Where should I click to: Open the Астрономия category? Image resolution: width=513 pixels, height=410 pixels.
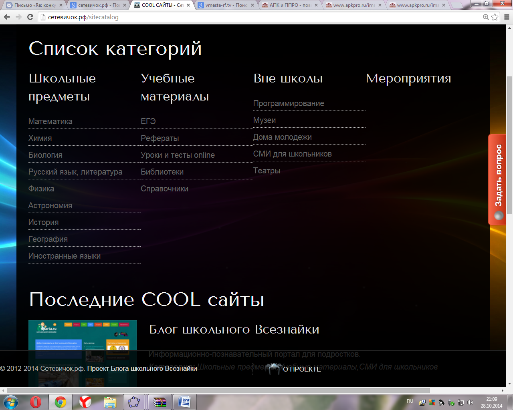(50, 205)
